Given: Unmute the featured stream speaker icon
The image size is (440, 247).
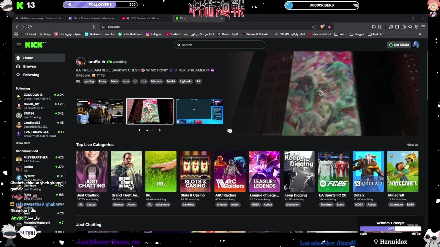Looking at the screenshot, I should pyautogui.click(x=230, y=131).
